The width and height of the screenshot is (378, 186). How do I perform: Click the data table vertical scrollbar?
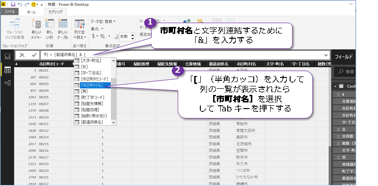pyautogui.click(x=329, y=106)
